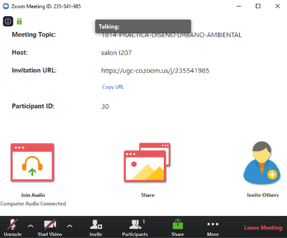
Task: Click the host name salon I207
Action: click(117, 53)
